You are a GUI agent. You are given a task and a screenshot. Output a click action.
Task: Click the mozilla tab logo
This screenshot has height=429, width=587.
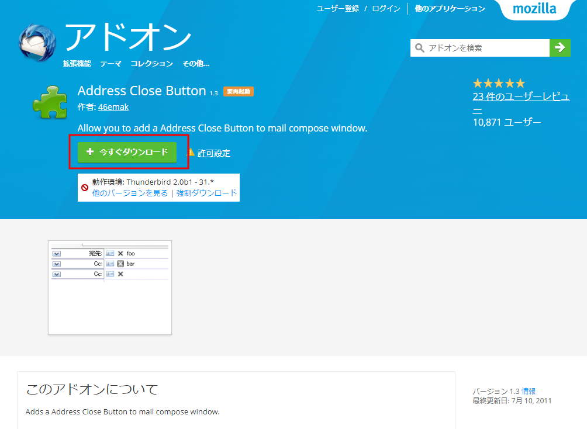(x=534, y=9)
